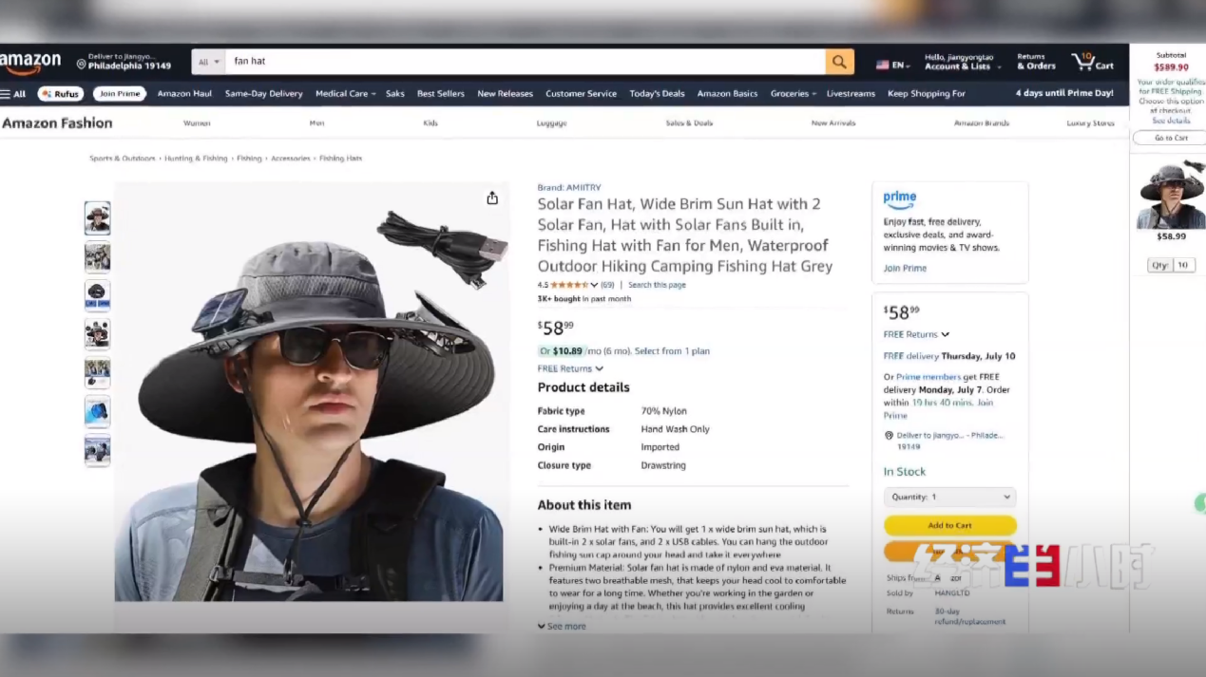Click the Rufus assistant button
This screenshot has height=677, width=1206.
61,94
